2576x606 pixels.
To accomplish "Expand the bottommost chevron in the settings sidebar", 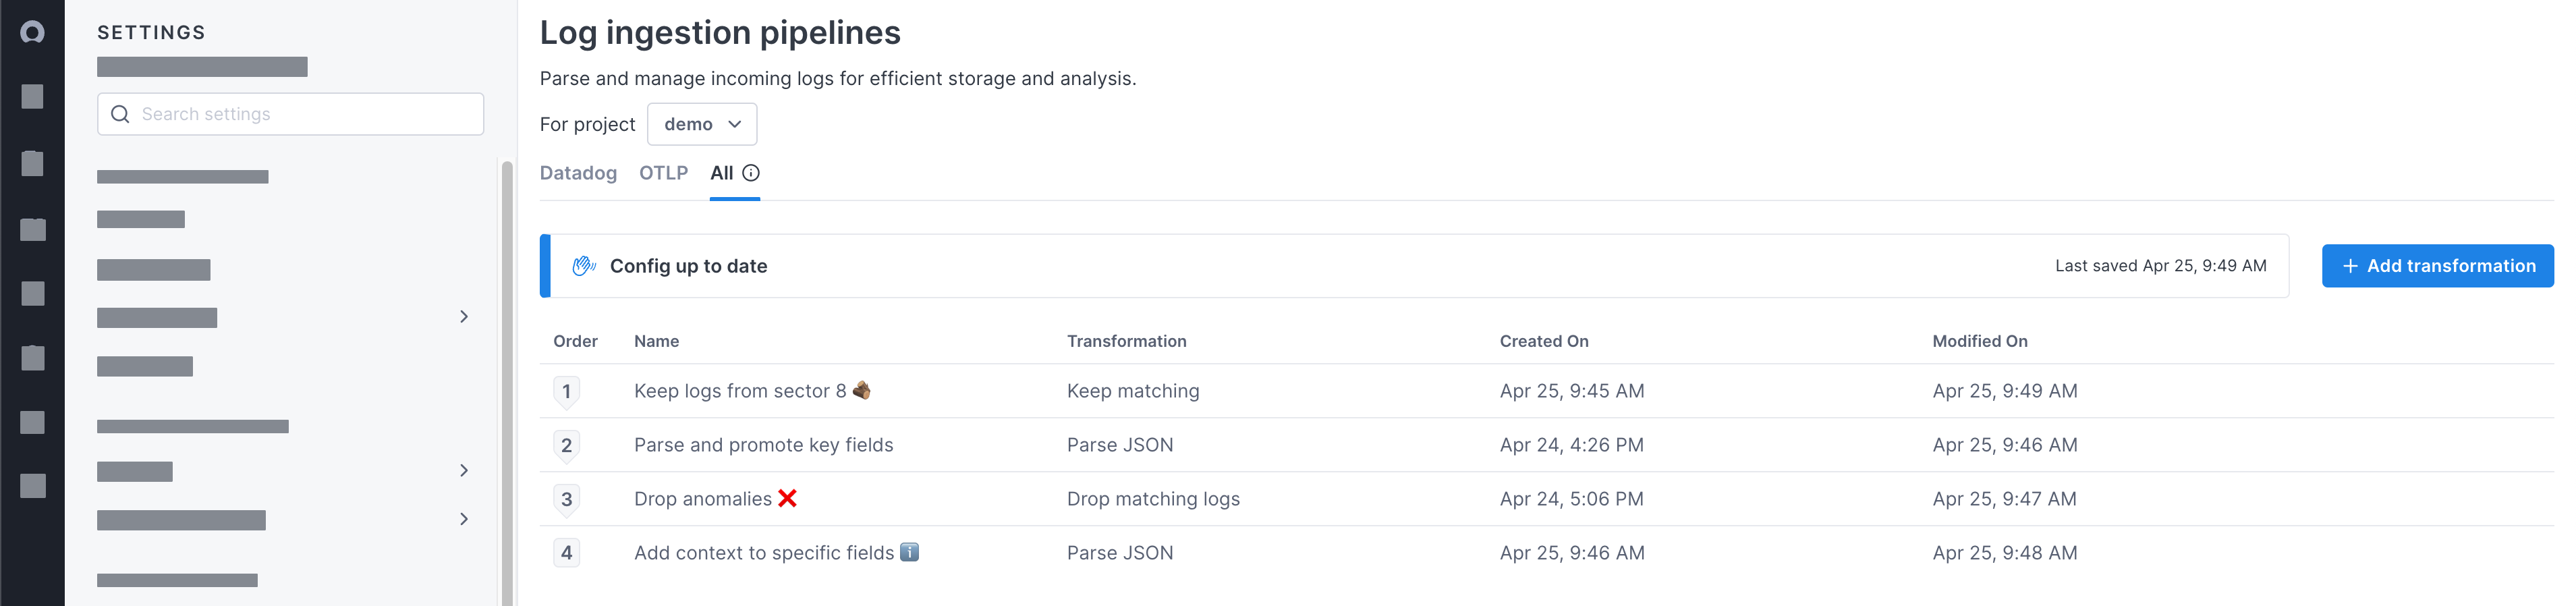I will (x=464, y=519).
